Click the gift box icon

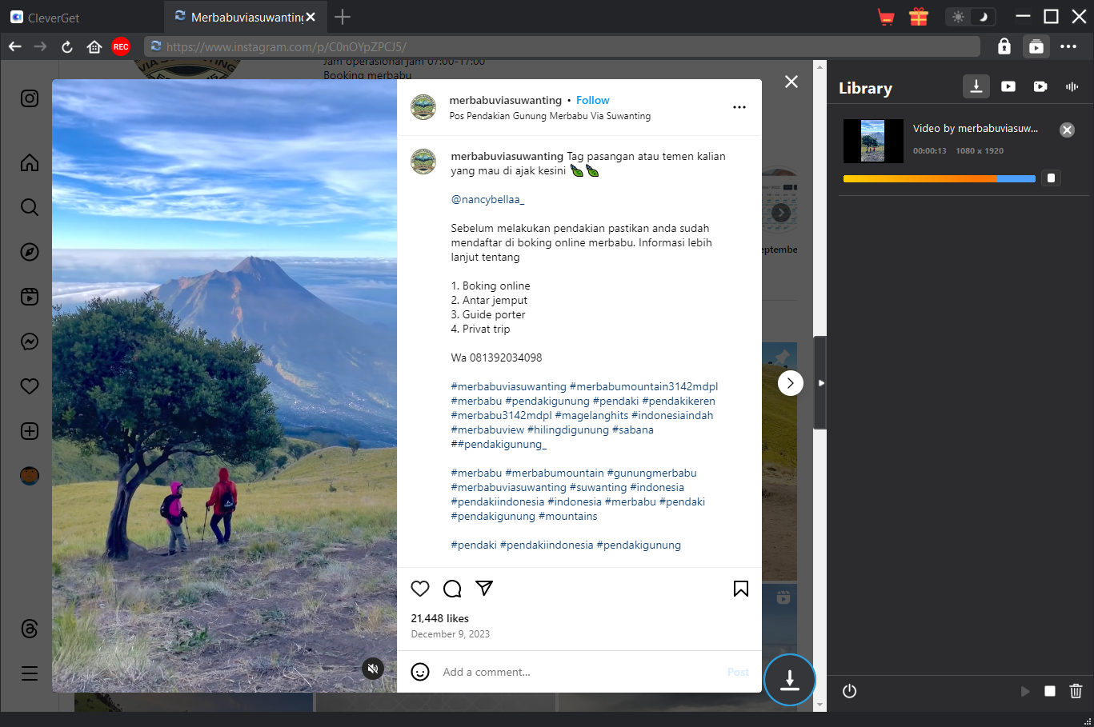tap(918, 17)
